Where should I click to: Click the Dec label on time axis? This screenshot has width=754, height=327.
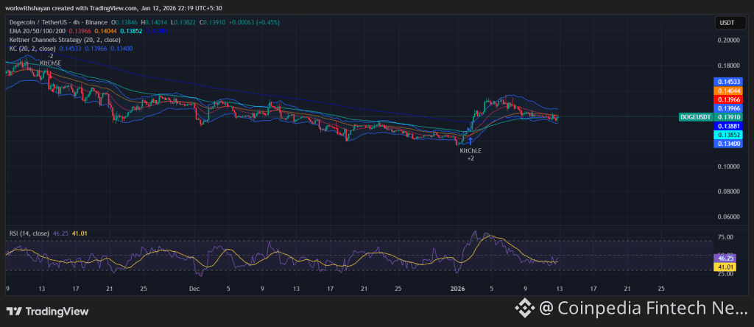(x=194, y=289)
